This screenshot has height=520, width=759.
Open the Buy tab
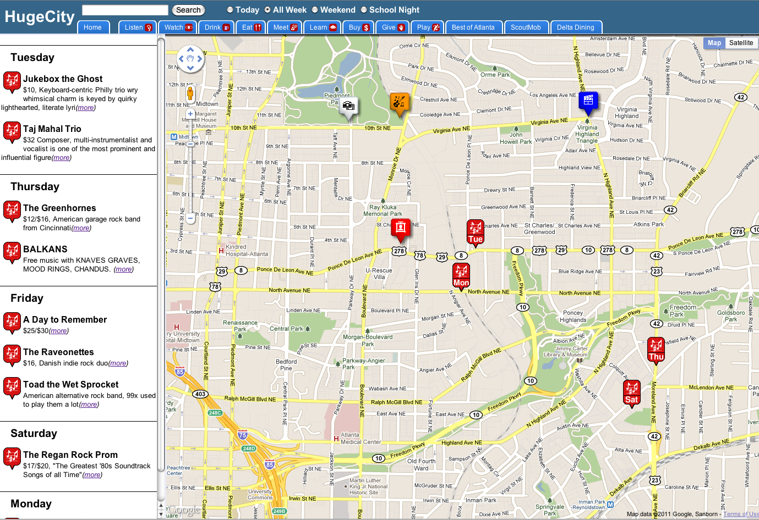[x=358, y=27]
